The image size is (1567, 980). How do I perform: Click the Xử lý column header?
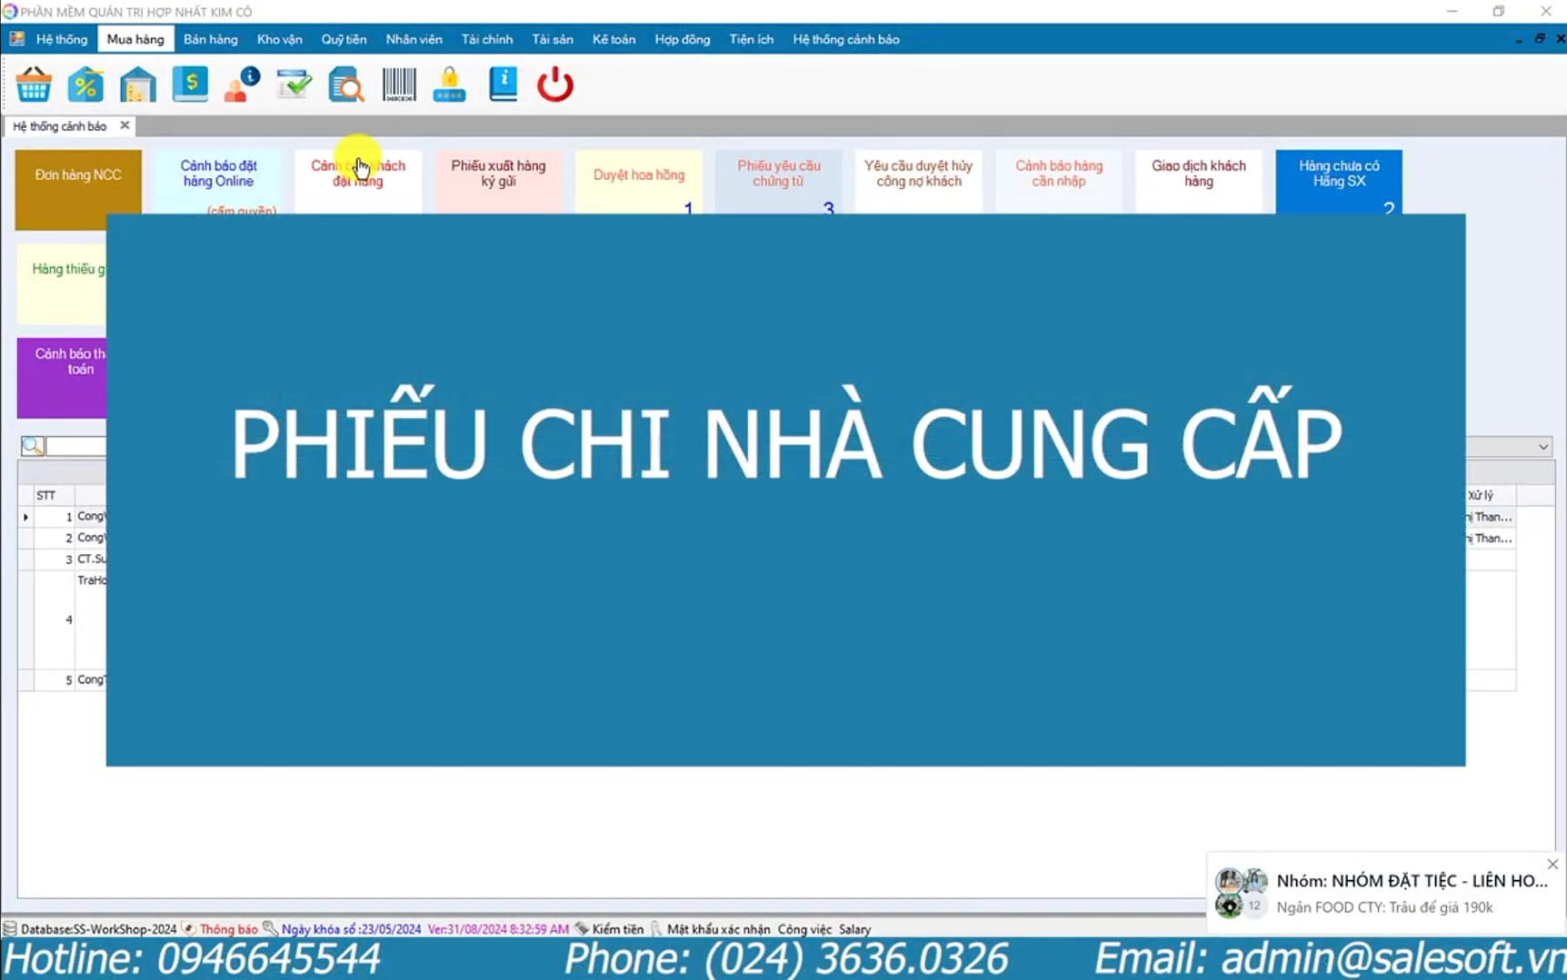coord(1491,495)
